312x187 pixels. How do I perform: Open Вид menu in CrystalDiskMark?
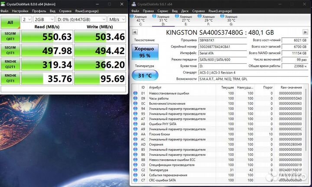click(52, 11)
